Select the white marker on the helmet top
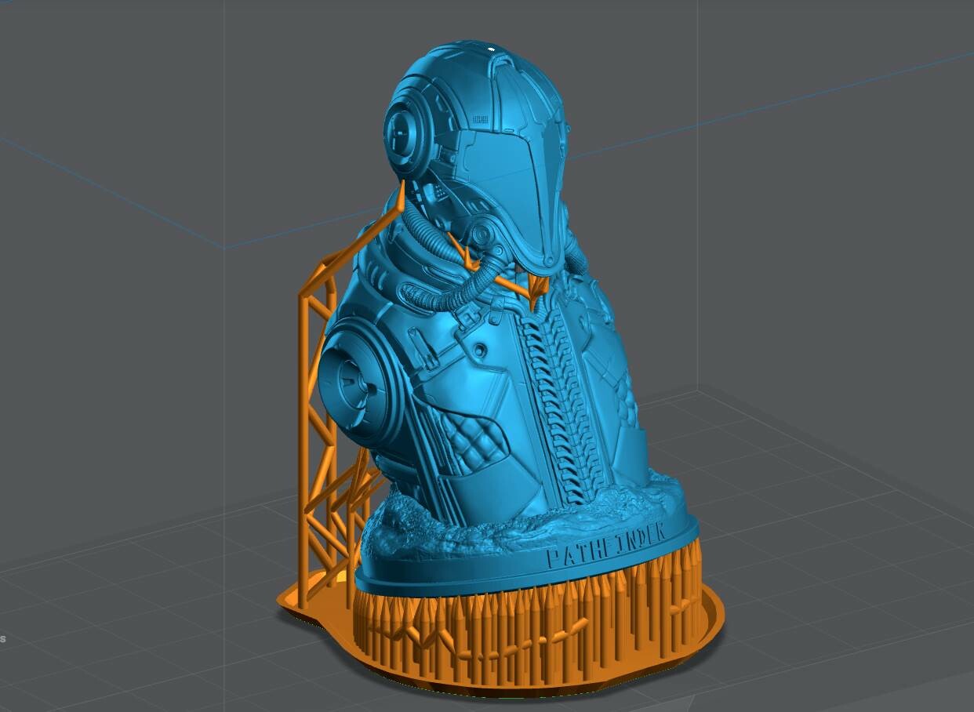The image size is (974, 712). [491, 49]
